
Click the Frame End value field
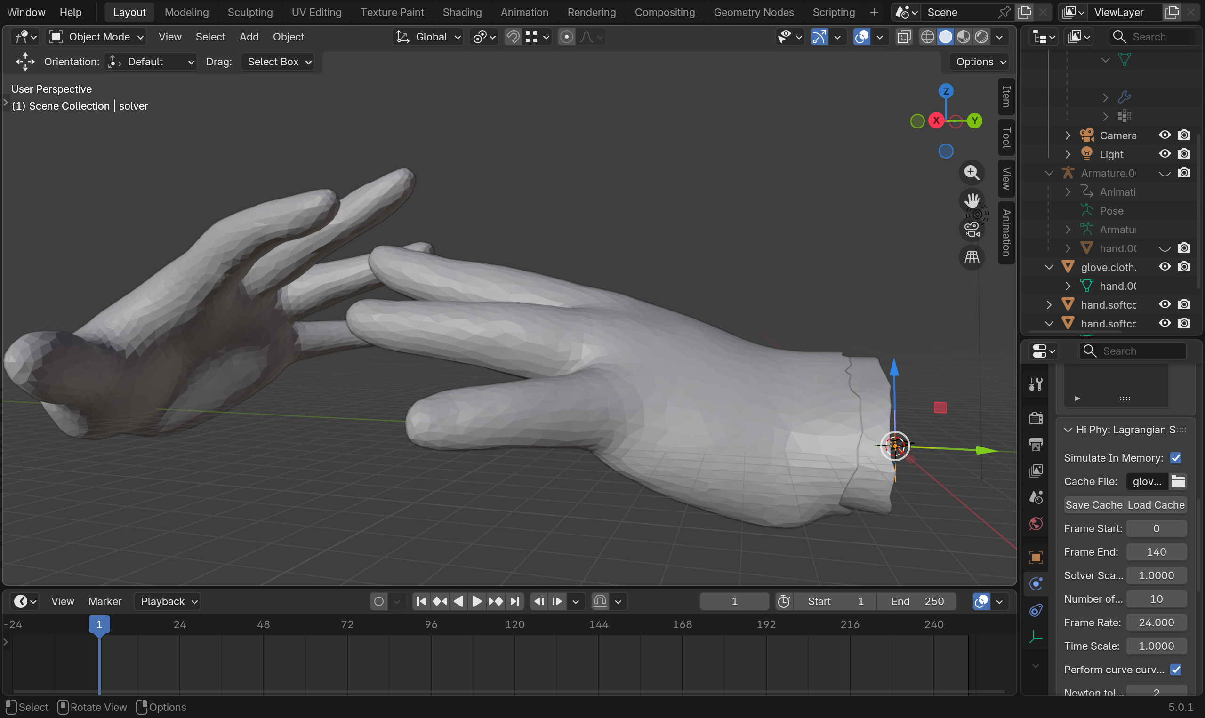[1156, 552]
